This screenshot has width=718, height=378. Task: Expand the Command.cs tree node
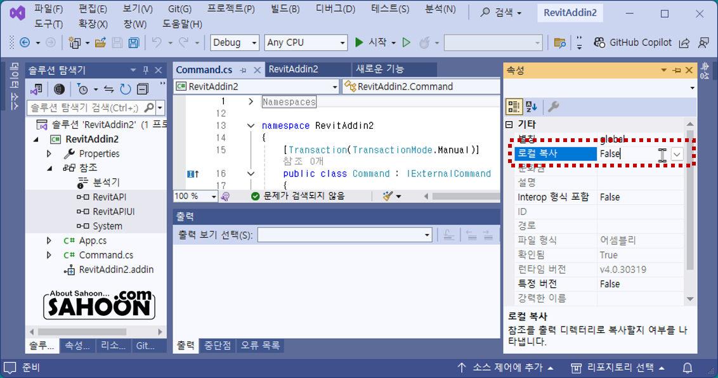coord(49,255)
